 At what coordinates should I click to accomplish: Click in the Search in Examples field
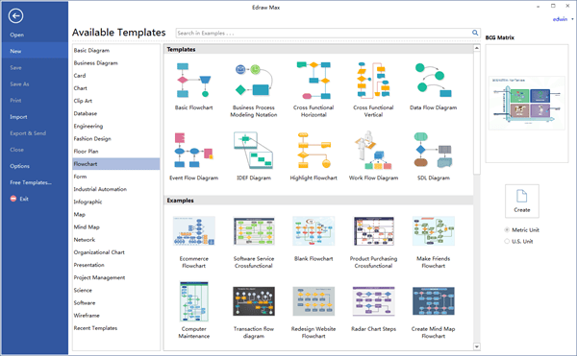[x=323, y=33]
